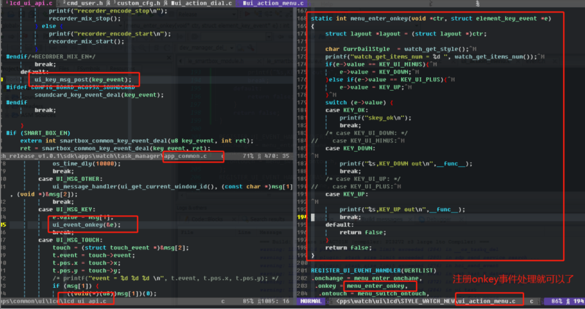The height and width of the screenshot is (309, 585).
Task: Click the KEY_DOWN out printf line
Action: pyautogui.click(x=406, y=164)
